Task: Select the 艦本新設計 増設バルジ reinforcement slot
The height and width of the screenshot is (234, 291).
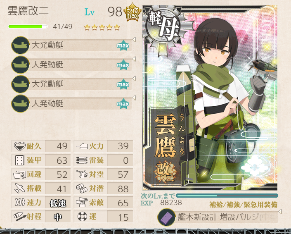Action: 218,217
